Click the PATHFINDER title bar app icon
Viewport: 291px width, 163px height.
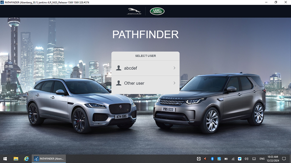[x=2, y=2]
